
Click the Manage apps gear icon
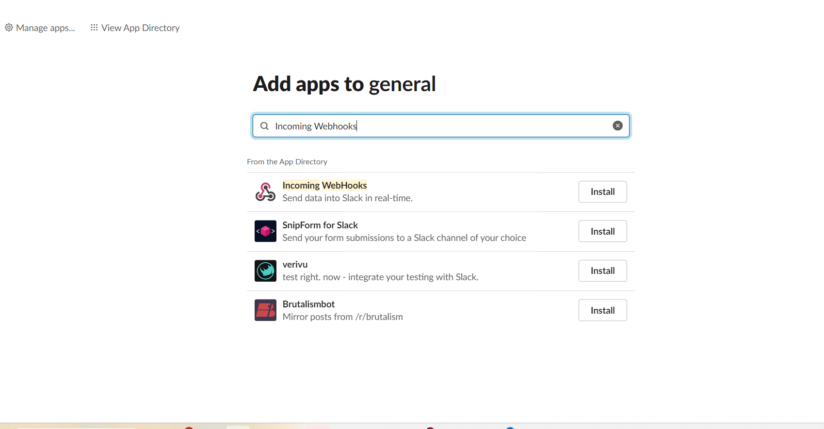coord(9,28)
